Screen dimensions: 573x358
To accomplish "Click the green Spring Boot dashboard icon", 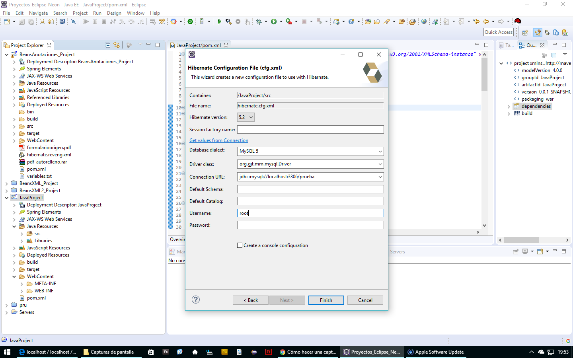I will pos(190,21).
